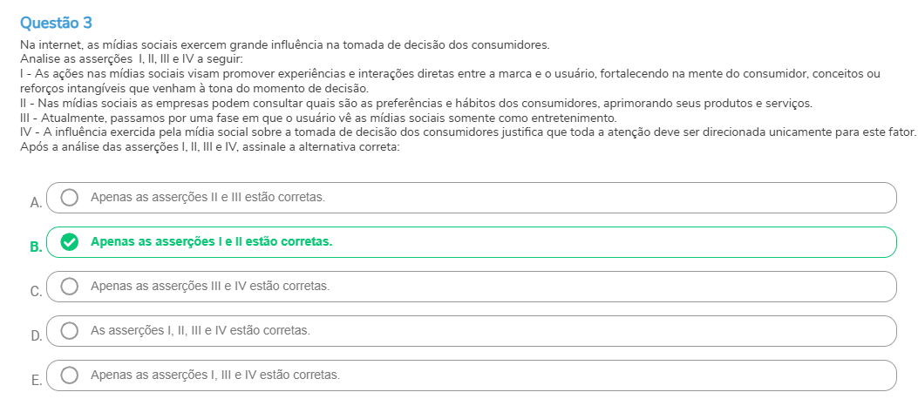Pick the answer 'Apenas as asserções I, III e IV estão corretas'
This screenshot has width=918, height=399.
point(215,375)
